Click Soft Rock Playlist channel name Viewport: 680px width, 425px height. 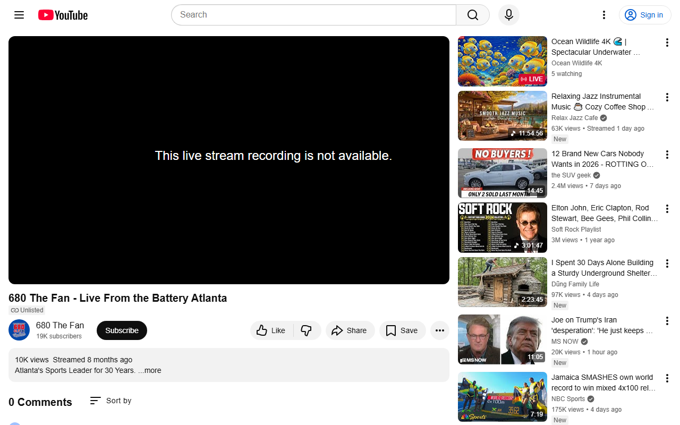pyautogui.click(x=576, y=229)
